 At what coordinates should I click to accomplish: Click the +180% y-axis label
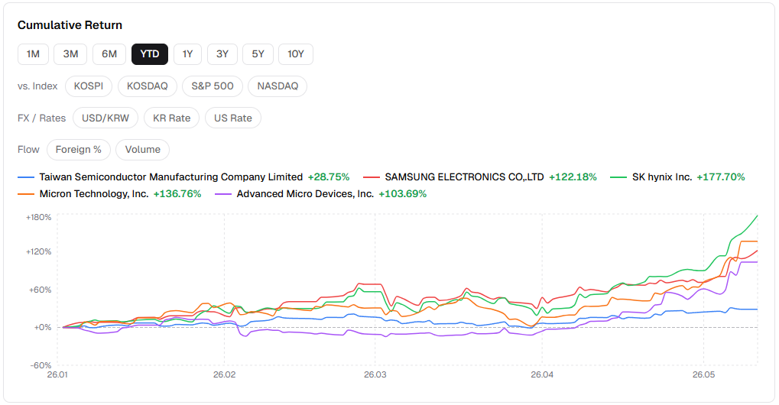(x=39, y=217)
